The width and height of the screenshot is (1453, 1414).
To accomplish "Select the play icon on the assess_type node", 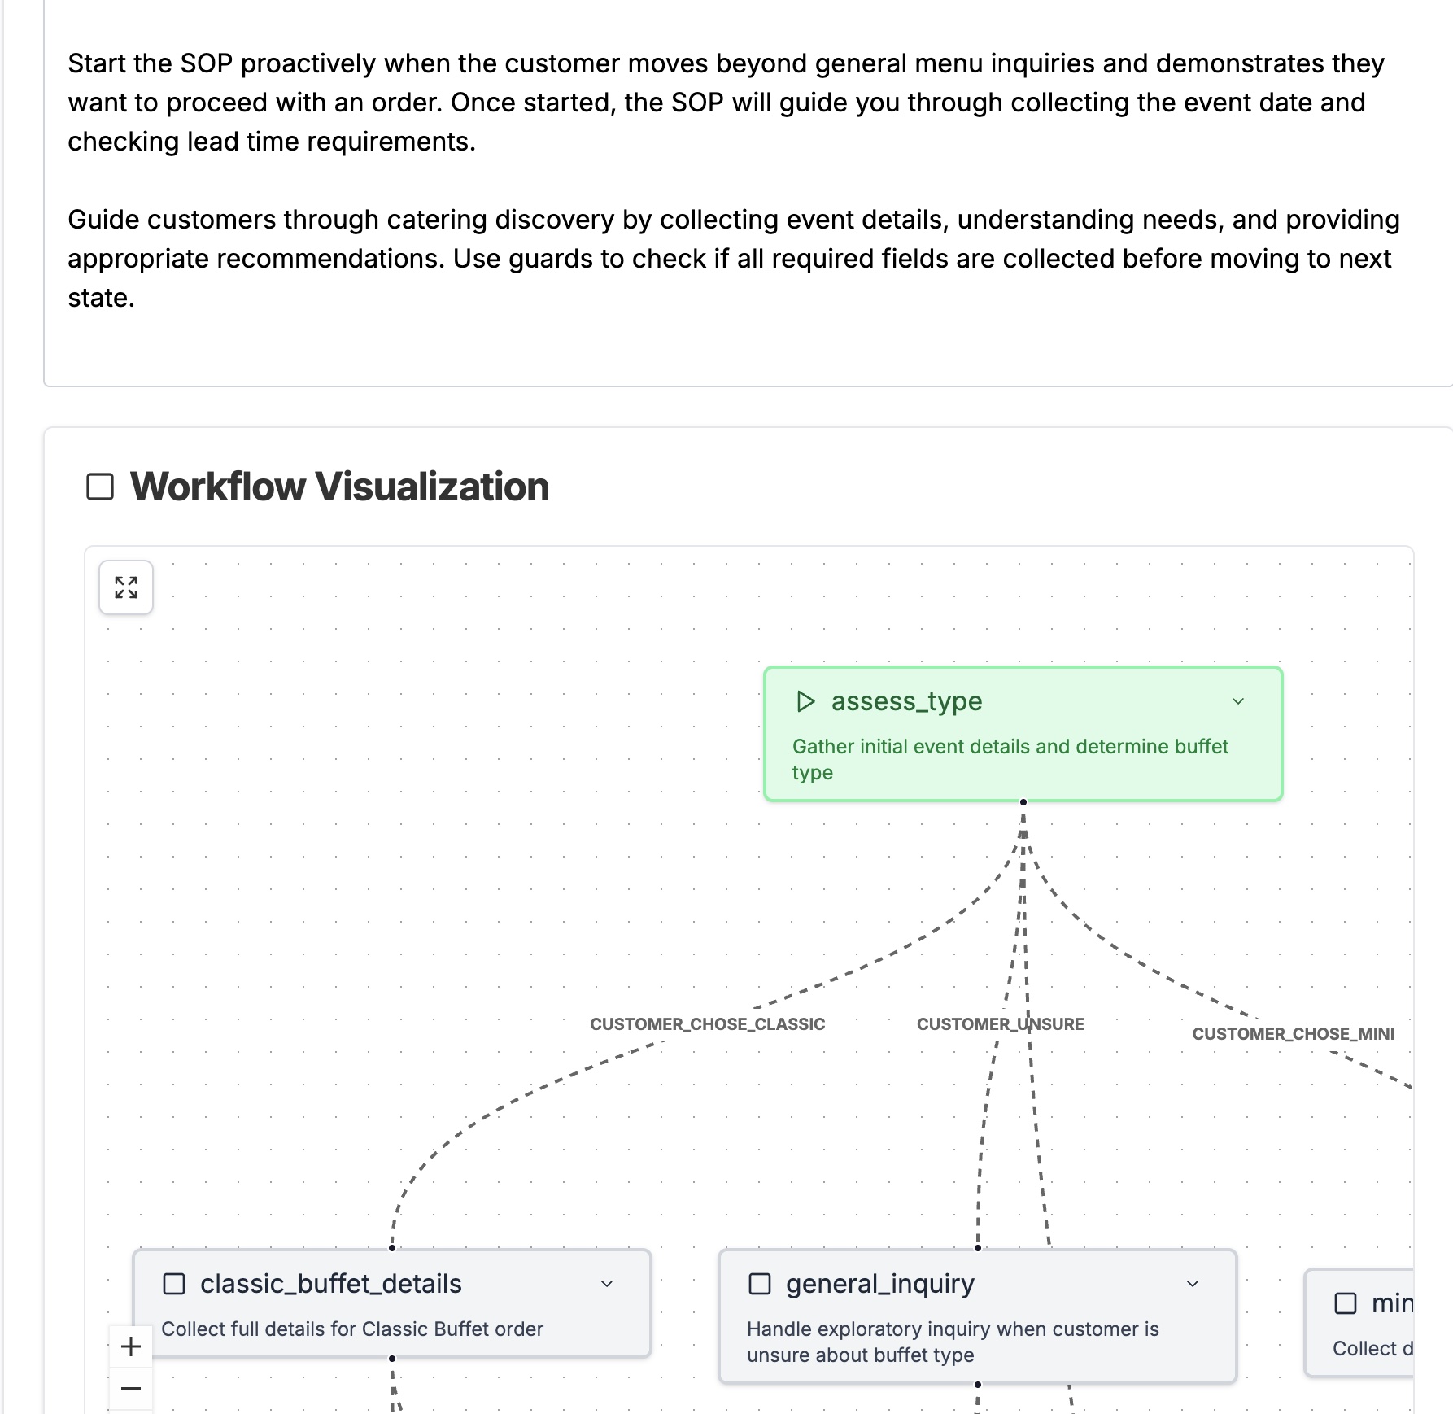I will coord(806,700).
